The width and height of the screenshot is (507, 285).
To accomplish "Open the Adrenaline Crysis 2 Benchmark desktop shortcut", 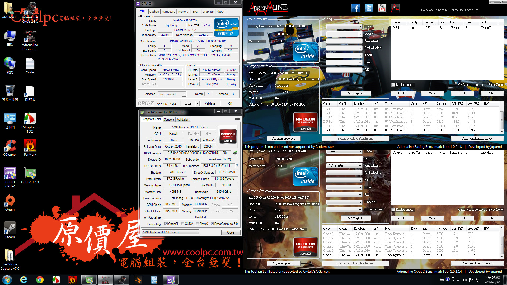I will [30, 12].
